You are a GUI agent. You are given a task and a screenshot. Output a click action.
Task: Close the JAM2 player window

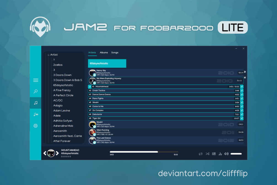pyautogui.click(x=243, y=48)
